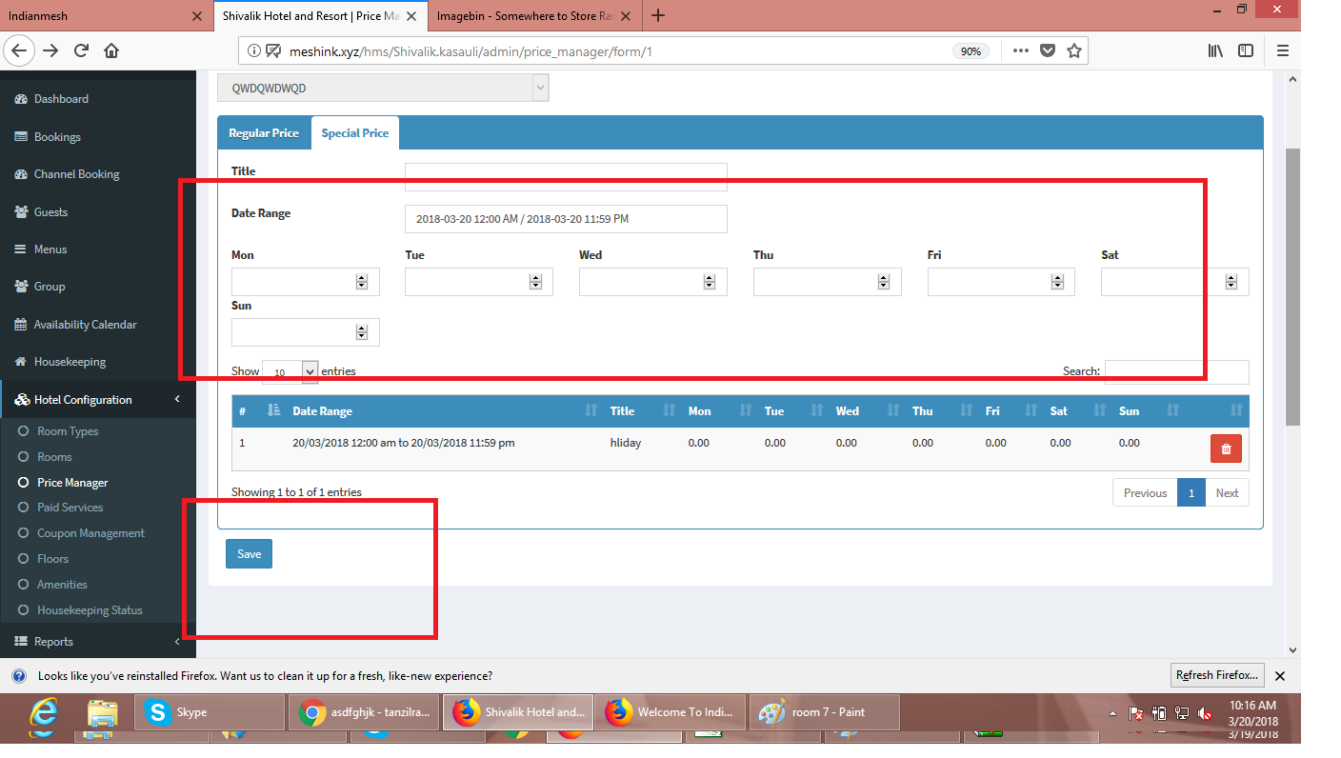Toggle the Firefox sidebar view
The height and width of the screenshot is (758, 1341).
coord(1246,51)
